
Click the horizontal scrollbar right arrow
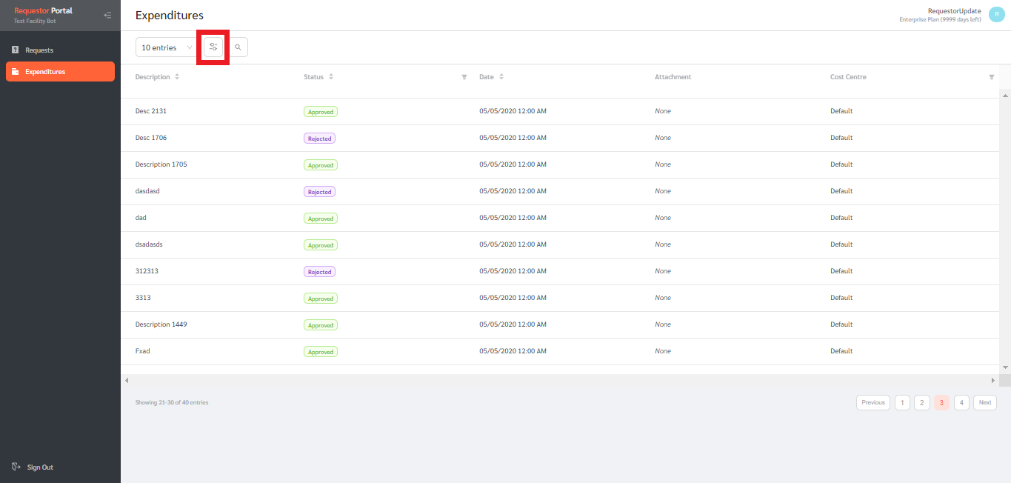tap(993, 380)
